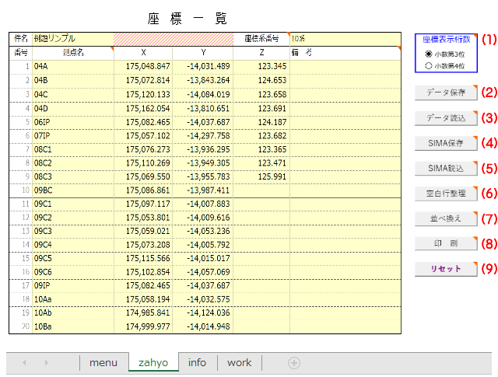Click the 空白行整理 button

[x=446, y=194]
